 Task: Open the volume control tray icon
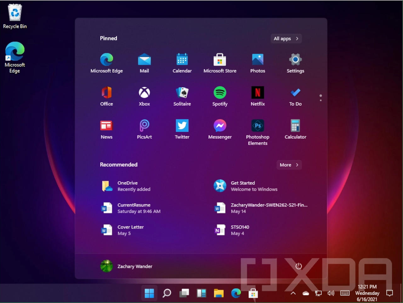(x=331, y=293)
